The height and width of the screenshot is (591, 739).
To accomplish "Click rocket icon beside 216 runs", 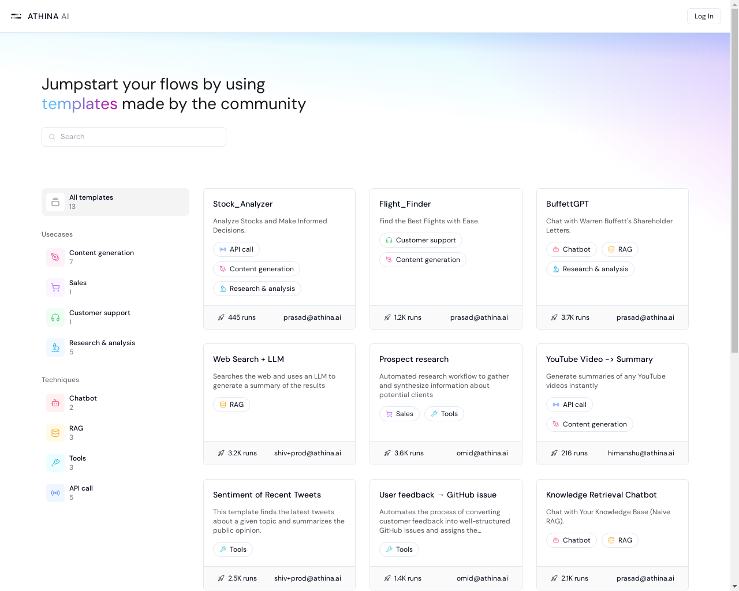I will tap(554, 453).
